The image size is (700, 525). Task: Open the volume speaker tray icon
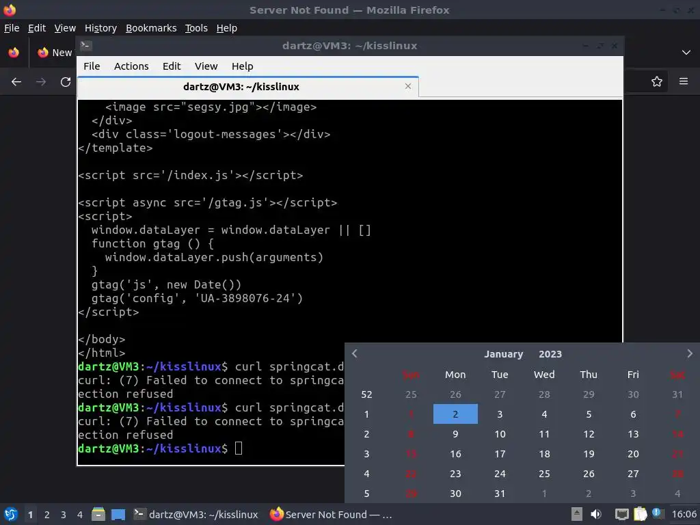[596, 514]
